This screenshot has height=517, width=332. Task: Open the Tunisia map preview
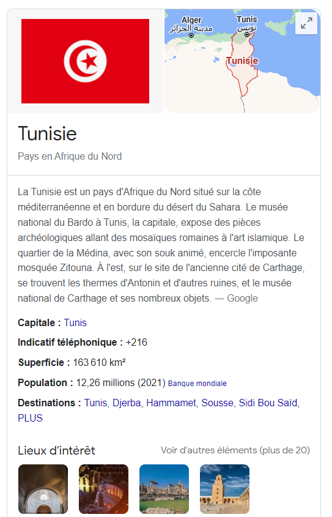pos(242,61)
